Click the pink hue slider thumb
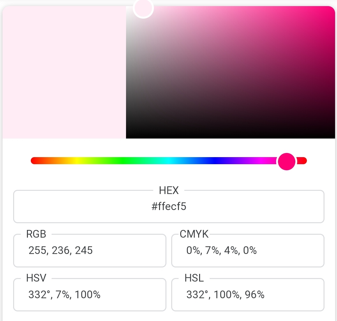This screenshot has height=321, width=337. point(286,161)
